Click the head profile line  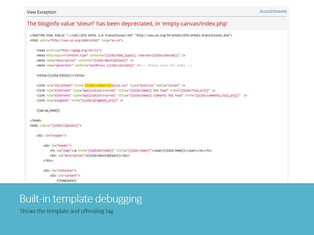69,50
